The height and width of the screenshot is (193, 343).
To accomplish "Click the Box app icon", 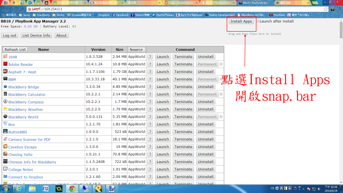I will 5,124.
